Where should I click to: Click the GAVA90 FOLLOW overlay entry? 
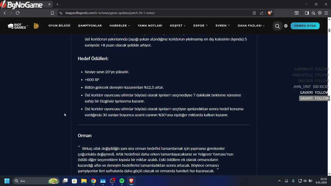pos(314,92)
